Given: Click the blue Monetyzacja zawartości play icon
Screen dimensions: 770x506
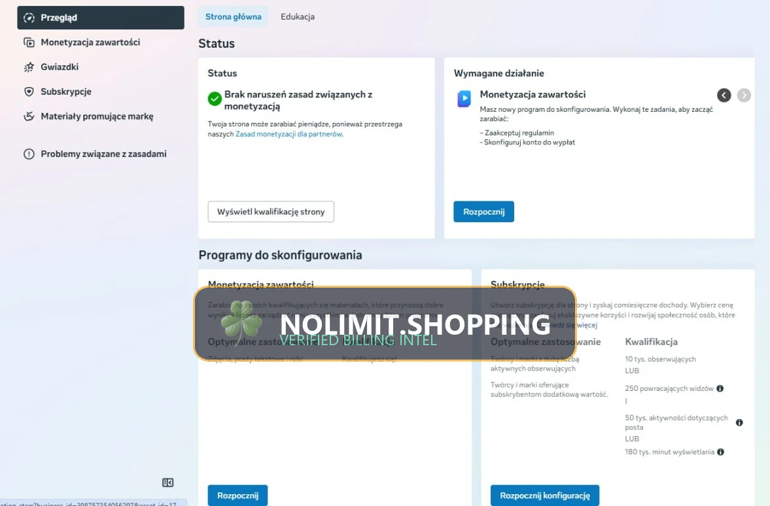Looking at the screenshot, I should coord(464,99).
